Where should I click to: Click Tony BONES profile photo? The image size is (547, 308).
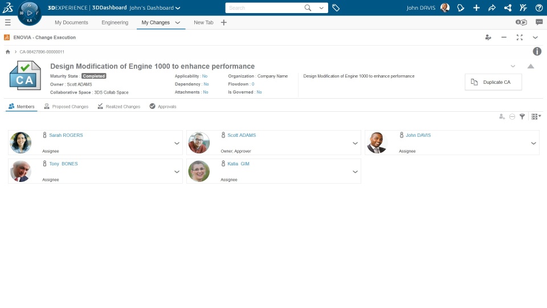(x=21, y=171)
